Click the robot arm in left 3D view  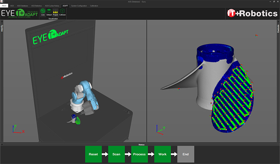(84, 98)
